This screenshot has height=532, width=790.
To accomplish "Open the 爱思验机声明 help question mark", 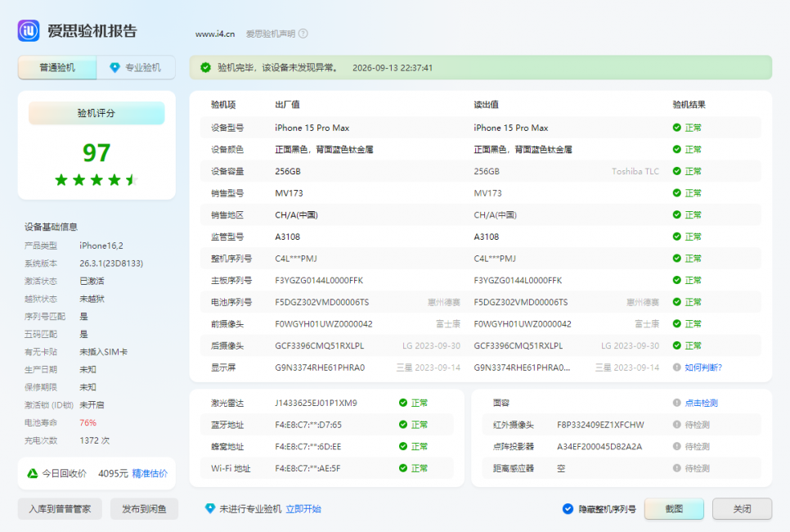I will point(303,34).
